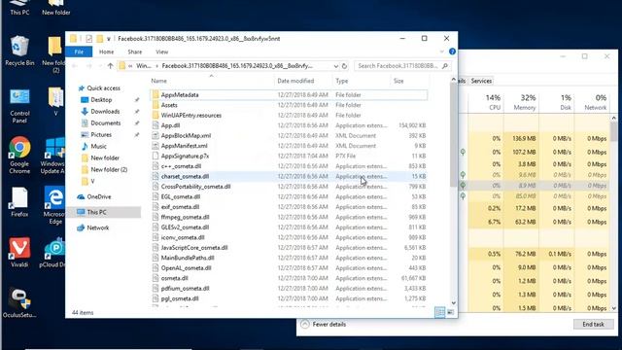Image resolution: width=622 pixels, height=350 pixels.
Task: Click End task in Task Manager
Action: (593, 324)
